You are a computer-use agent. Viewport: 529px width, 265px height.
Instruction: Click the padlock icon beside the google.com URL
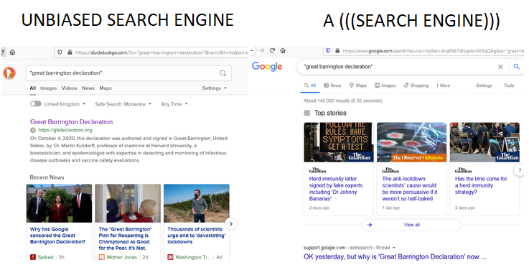pyautogui.click(x=337, y=51)
